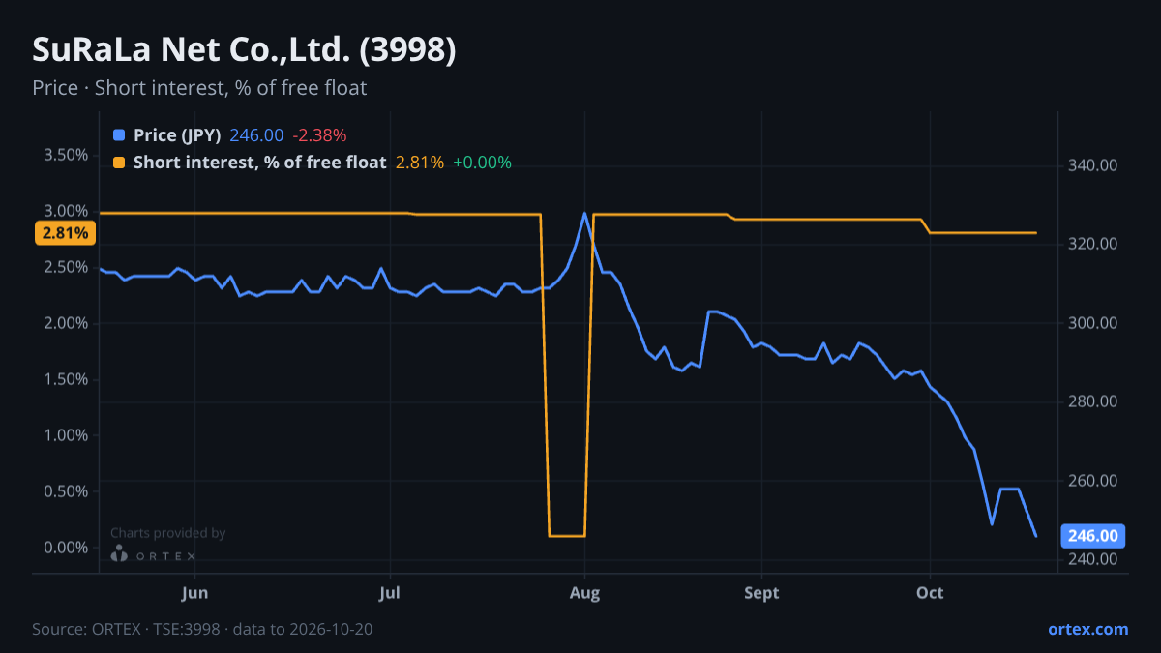Click the 3.00% left axis label
1161x653 pixels.
[67, 211]
